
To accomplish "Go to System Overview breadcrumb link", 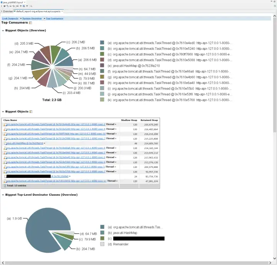I will (x=32, y=18).
